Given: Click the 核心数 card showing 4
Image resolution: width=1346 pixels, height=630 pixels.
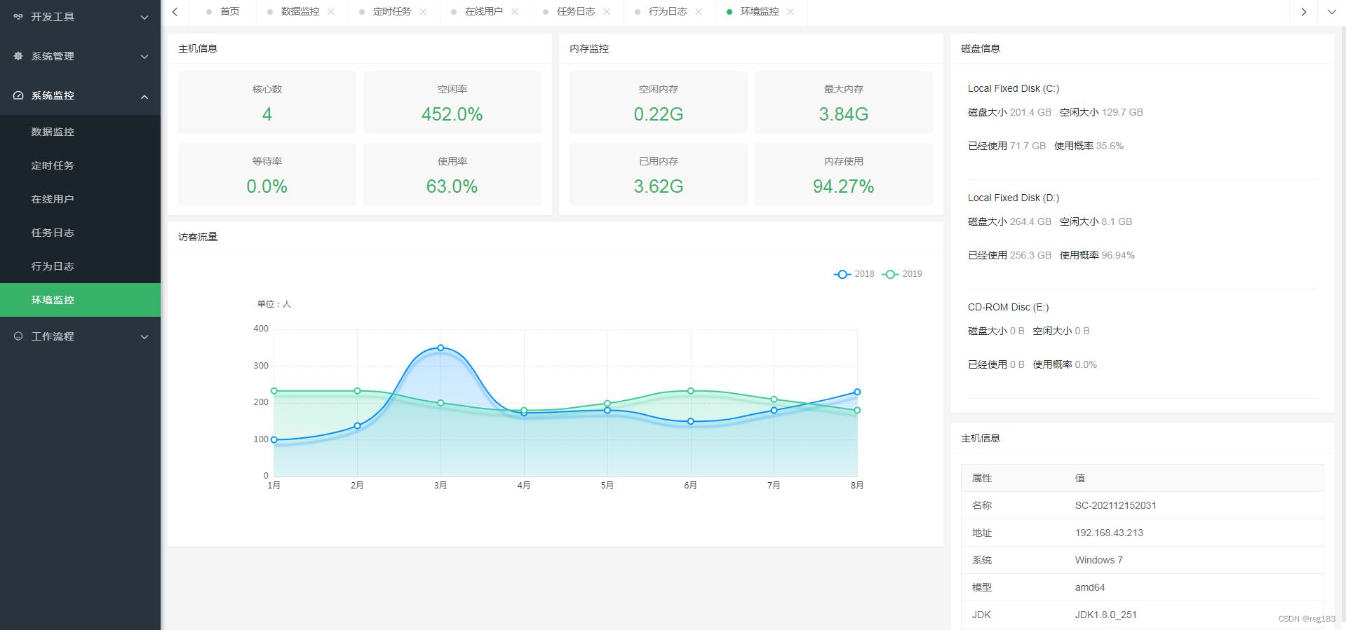Looking at the screenshot, I should (x=267, y=102).
